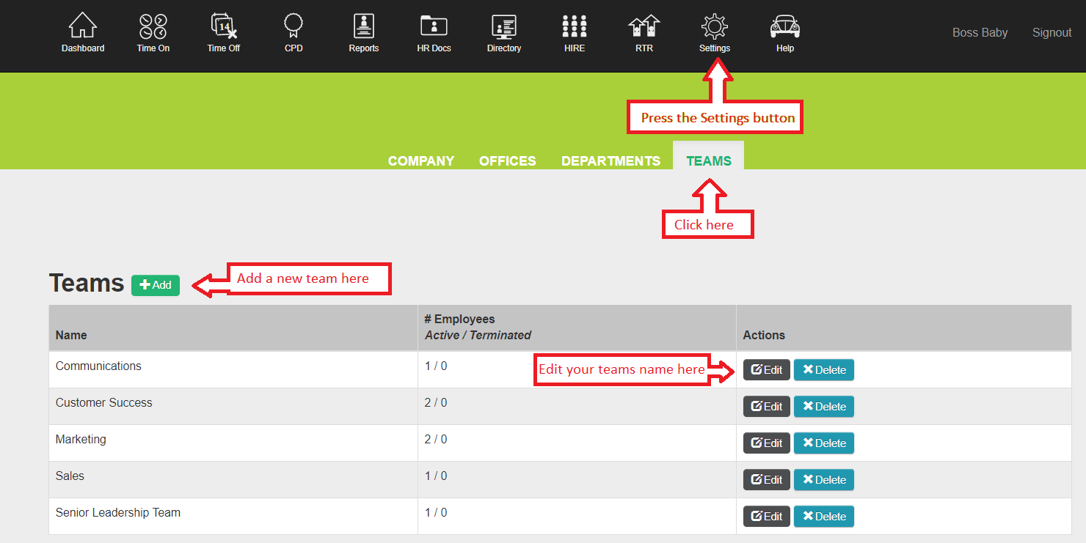Open the Reports icon
Screen dimensions: 1086x543
click(363, 27)
